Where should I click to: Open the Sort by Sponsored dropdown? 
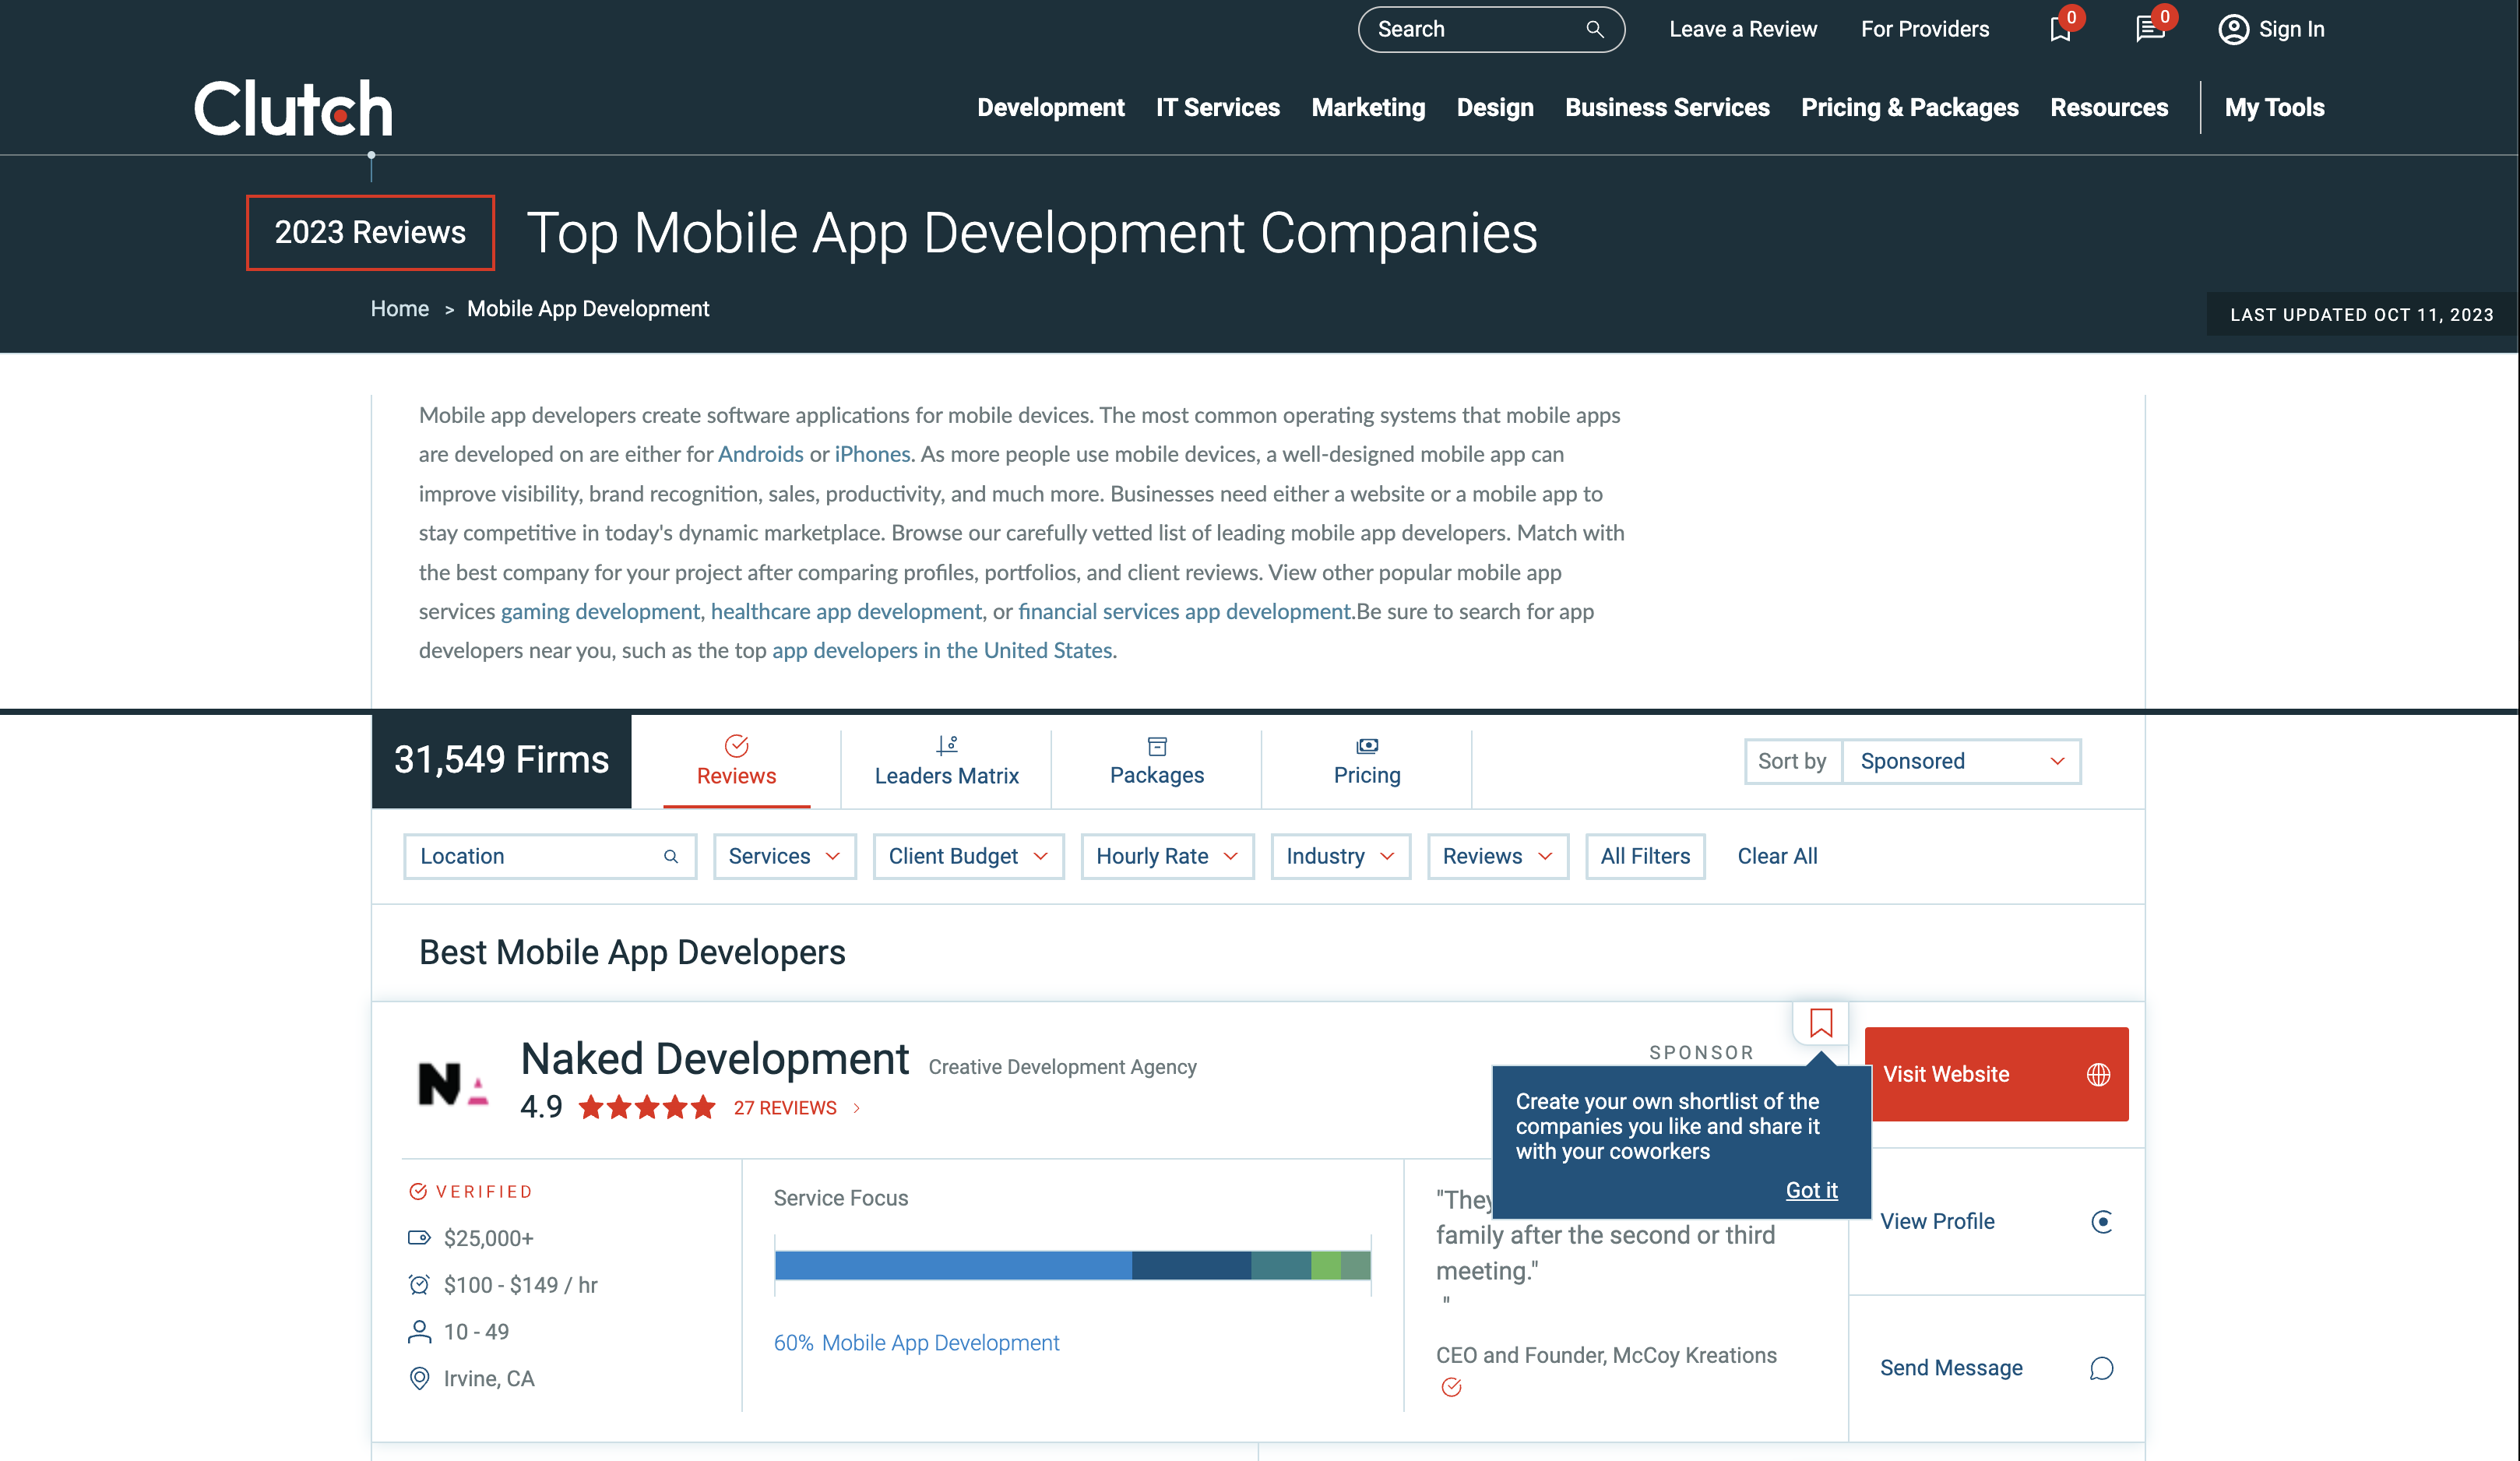1960,761
